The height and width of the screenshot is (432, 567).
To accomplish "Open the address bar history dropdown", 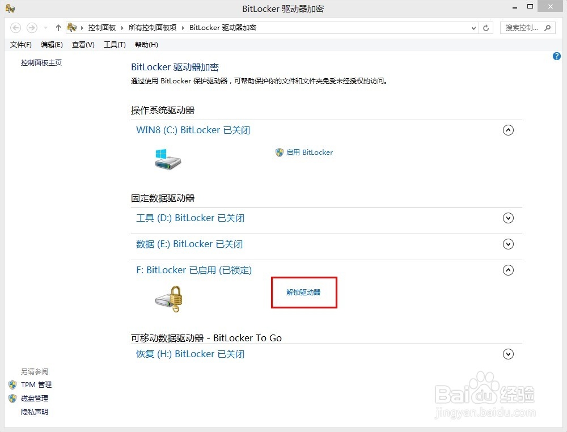I will click(473, 28).
